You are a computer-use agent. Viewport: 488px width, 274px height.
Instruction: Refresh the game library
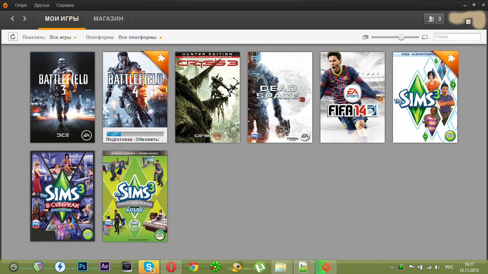pyautogui.click(x=13, y=37)
